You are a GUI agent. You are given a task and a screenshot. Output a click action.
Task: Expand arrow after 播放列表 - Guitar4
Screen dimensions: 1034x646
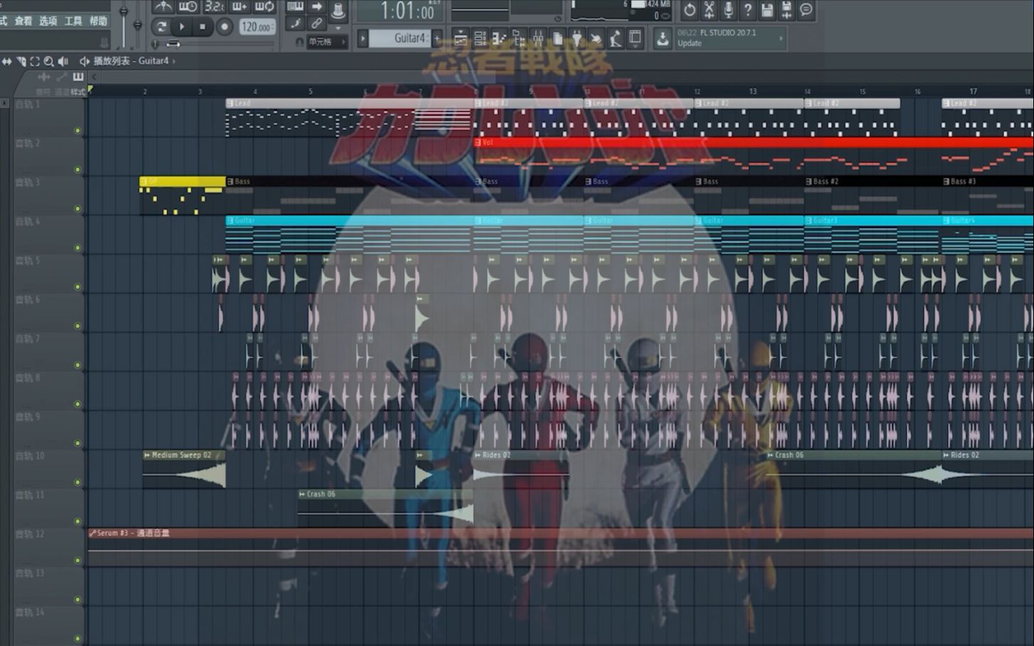click(174, 61)
